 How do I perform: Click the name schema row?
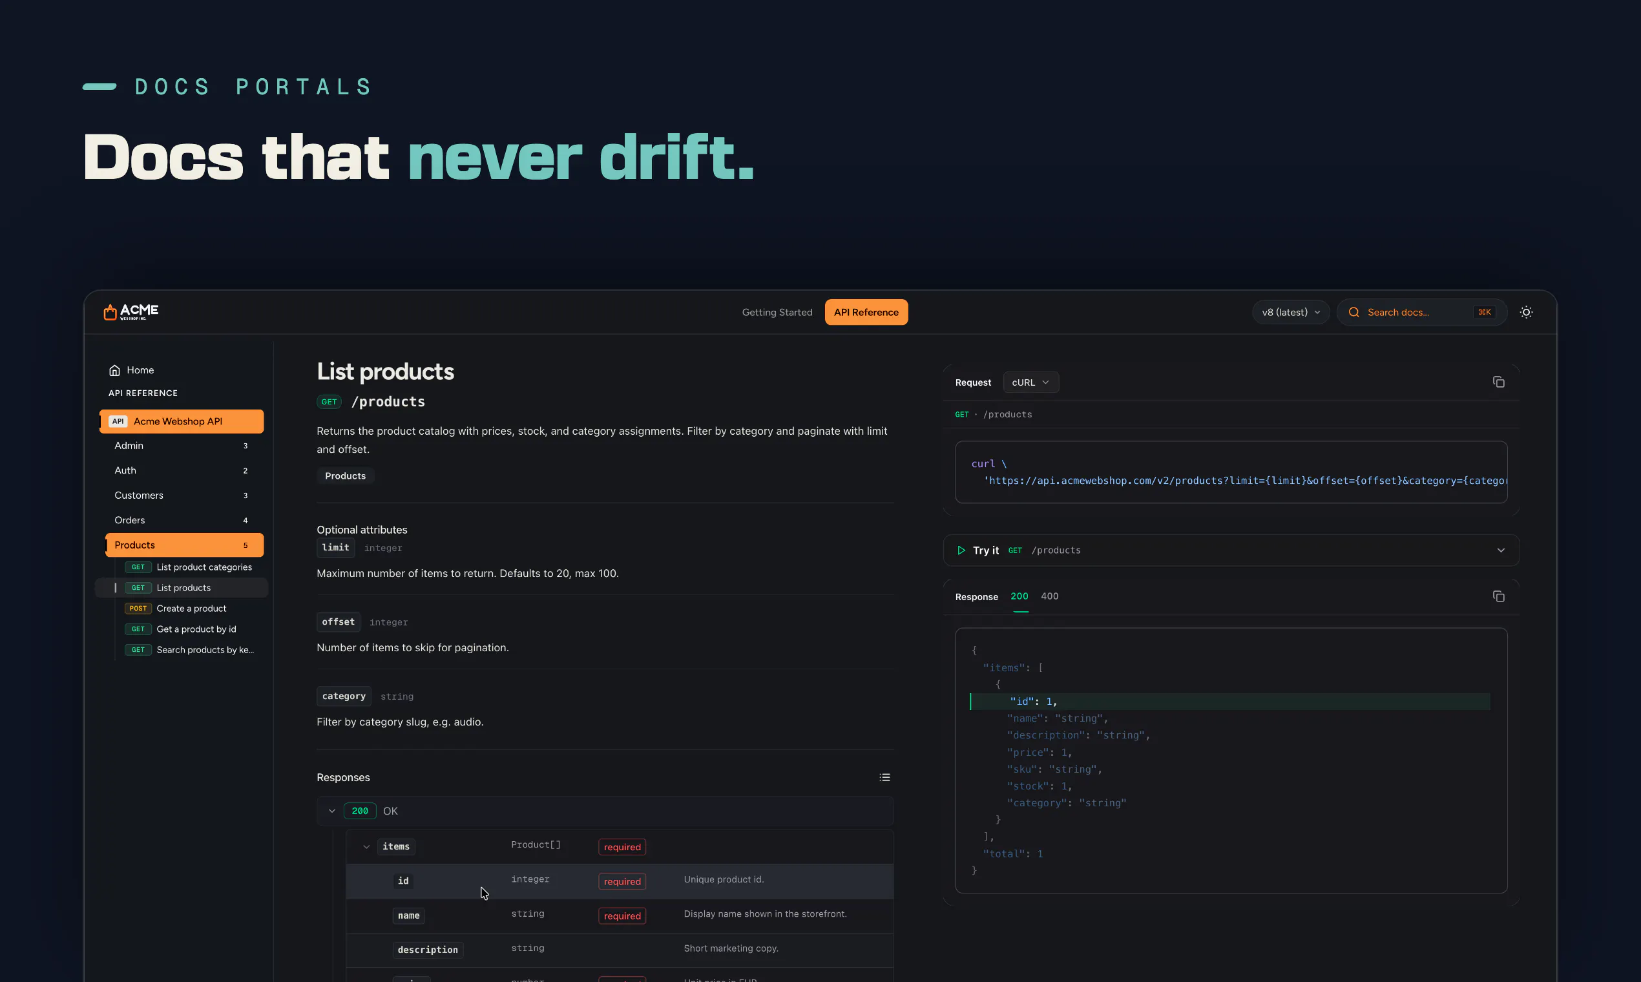click(x=620, y=916)
